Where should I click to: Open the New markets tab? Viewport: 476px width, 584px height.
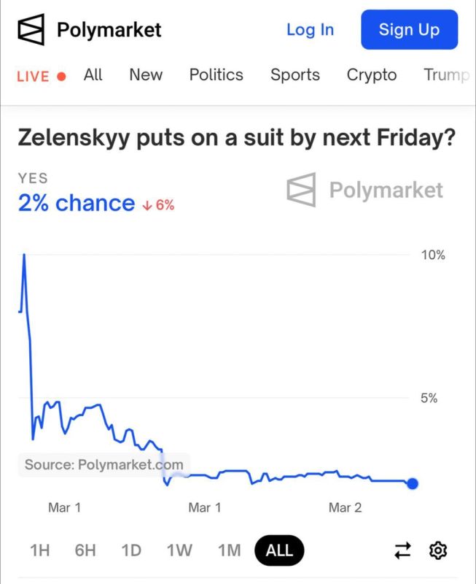pos(146,75)
